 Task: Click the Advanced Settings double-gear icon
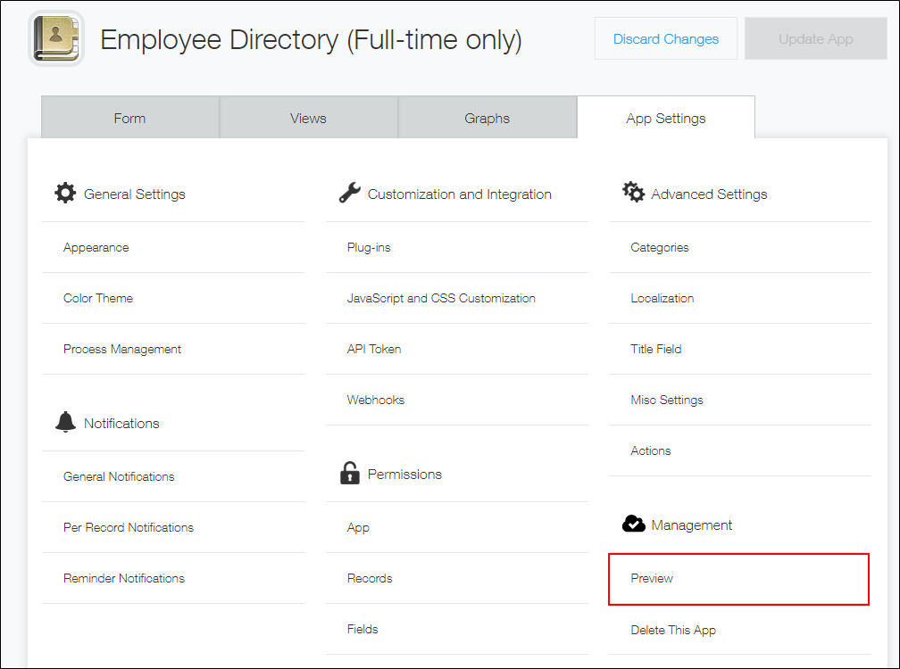[633, 193]
